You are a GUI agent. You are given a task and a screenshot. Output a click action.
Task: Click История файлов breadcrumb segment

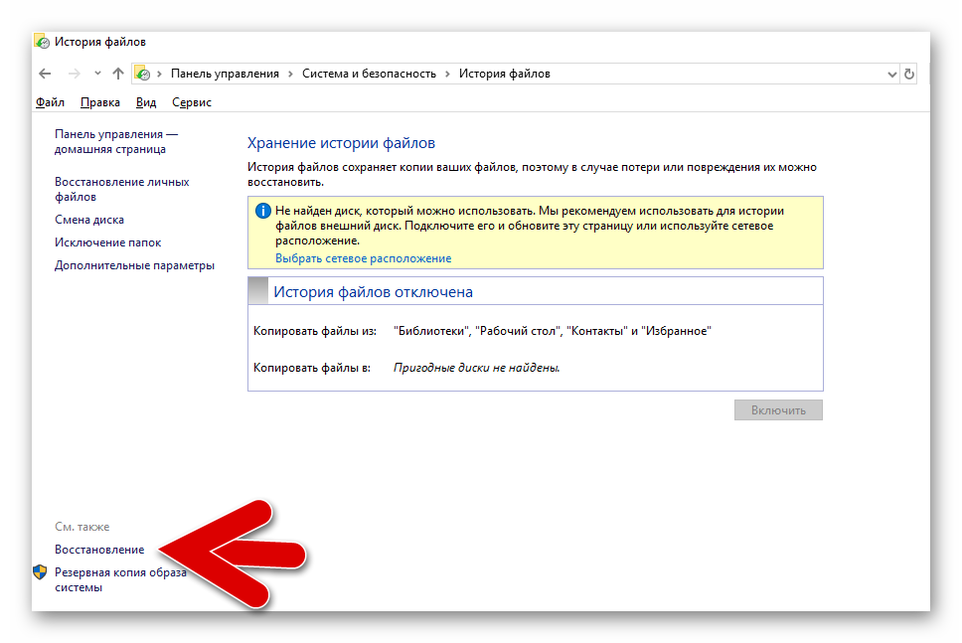tap(504, 74)
